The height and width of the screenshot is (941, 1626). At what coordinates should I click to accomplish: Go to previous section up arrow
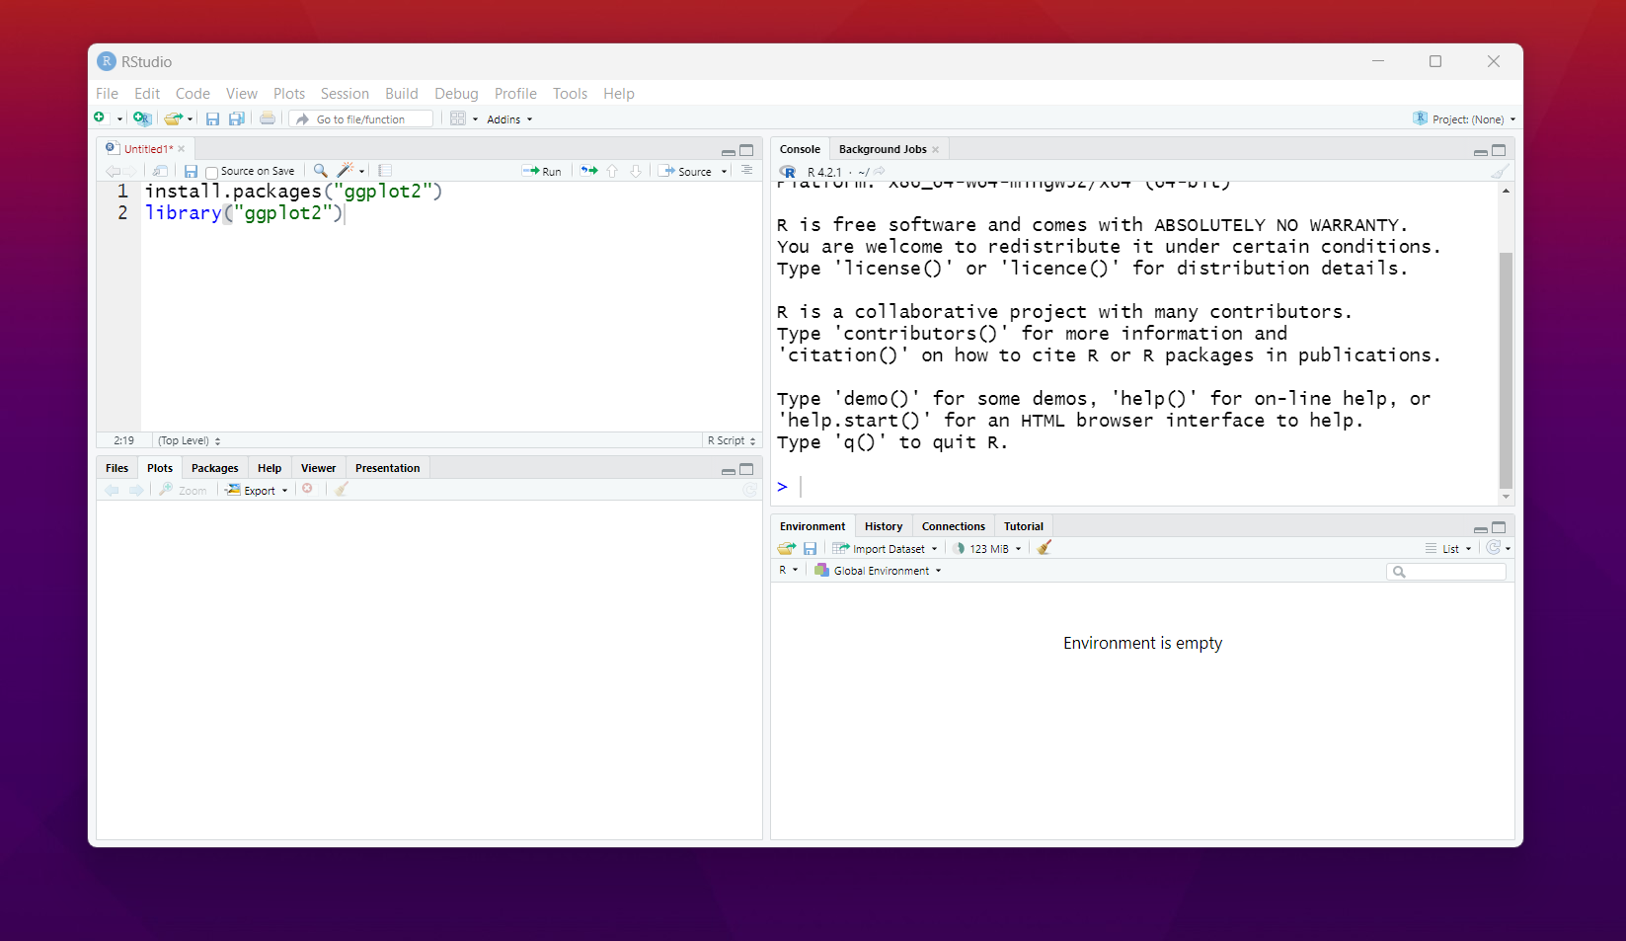(x=612, y=171)
